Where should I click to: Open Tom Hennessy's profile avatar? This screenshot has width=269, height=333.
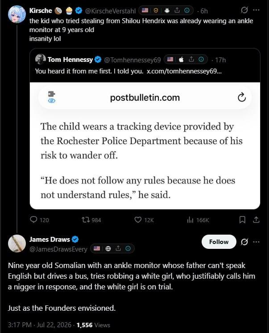[41, 59]
